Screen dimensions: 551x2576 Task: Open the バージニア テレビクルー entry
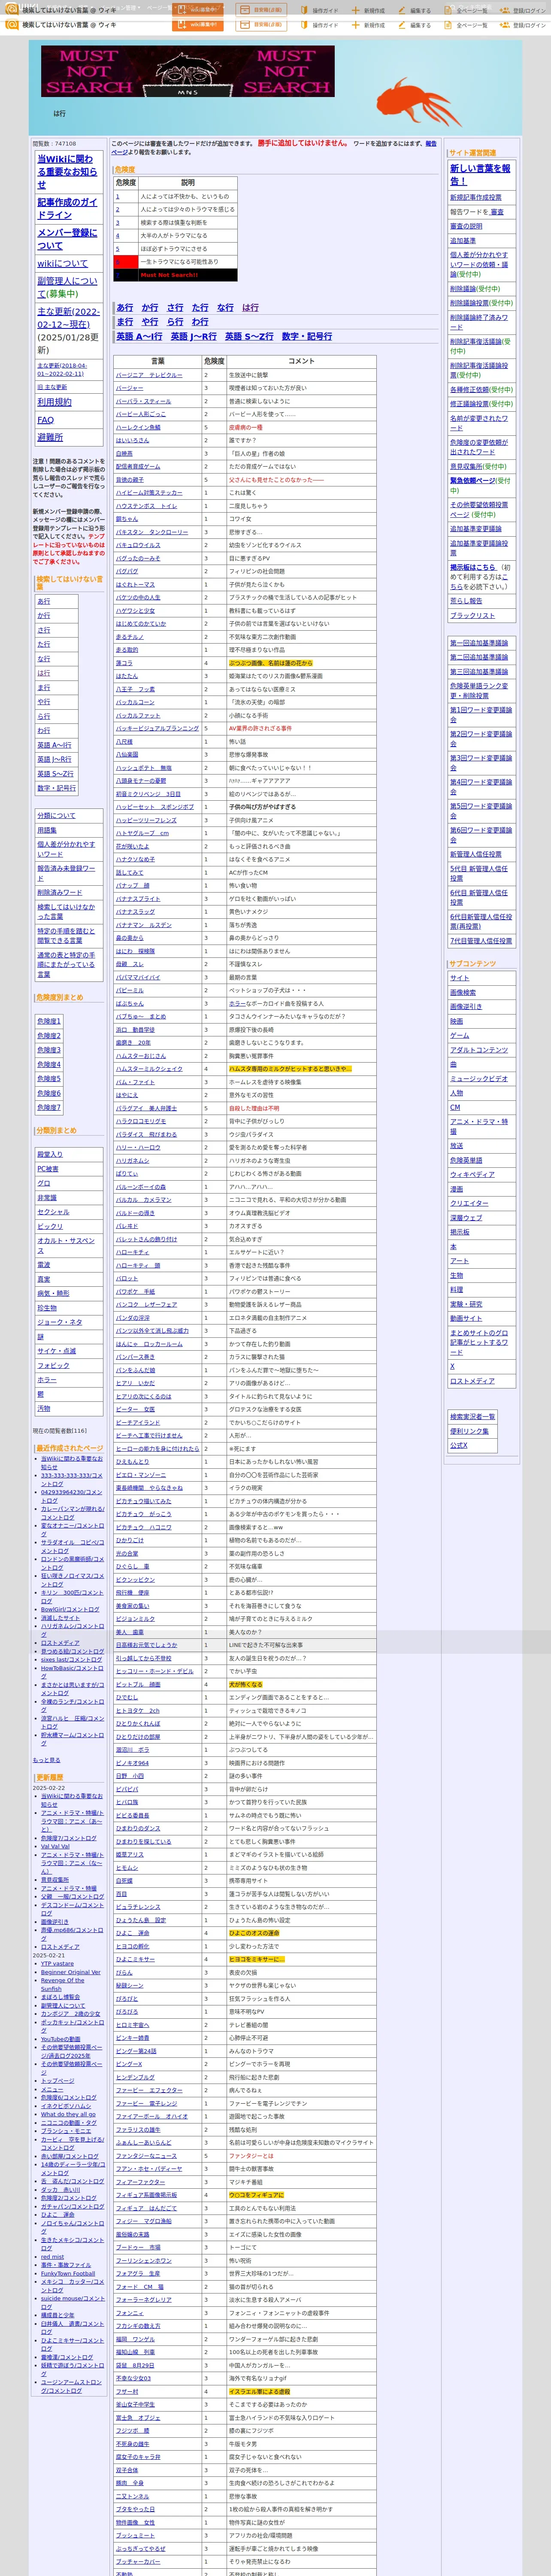(x=149, y=375)
